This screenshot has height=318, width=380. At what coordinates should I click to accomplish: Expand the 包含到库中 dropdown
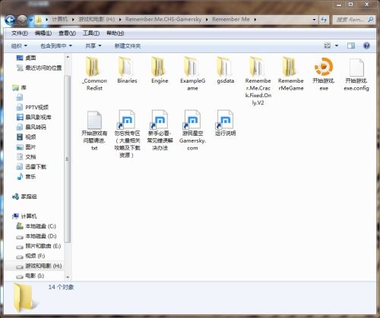coord(56,46)
